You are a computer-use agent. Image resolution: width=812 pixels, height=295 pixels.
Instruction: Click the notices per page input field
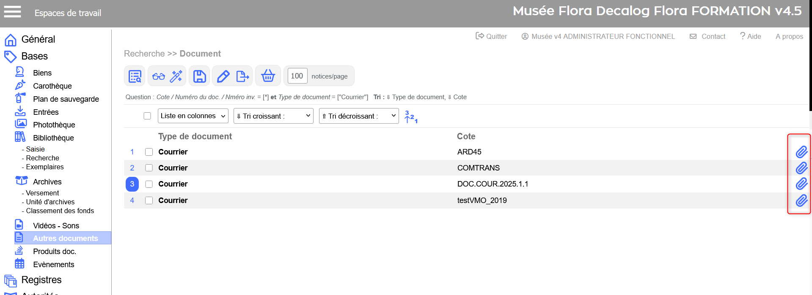(x=297, y=76)
